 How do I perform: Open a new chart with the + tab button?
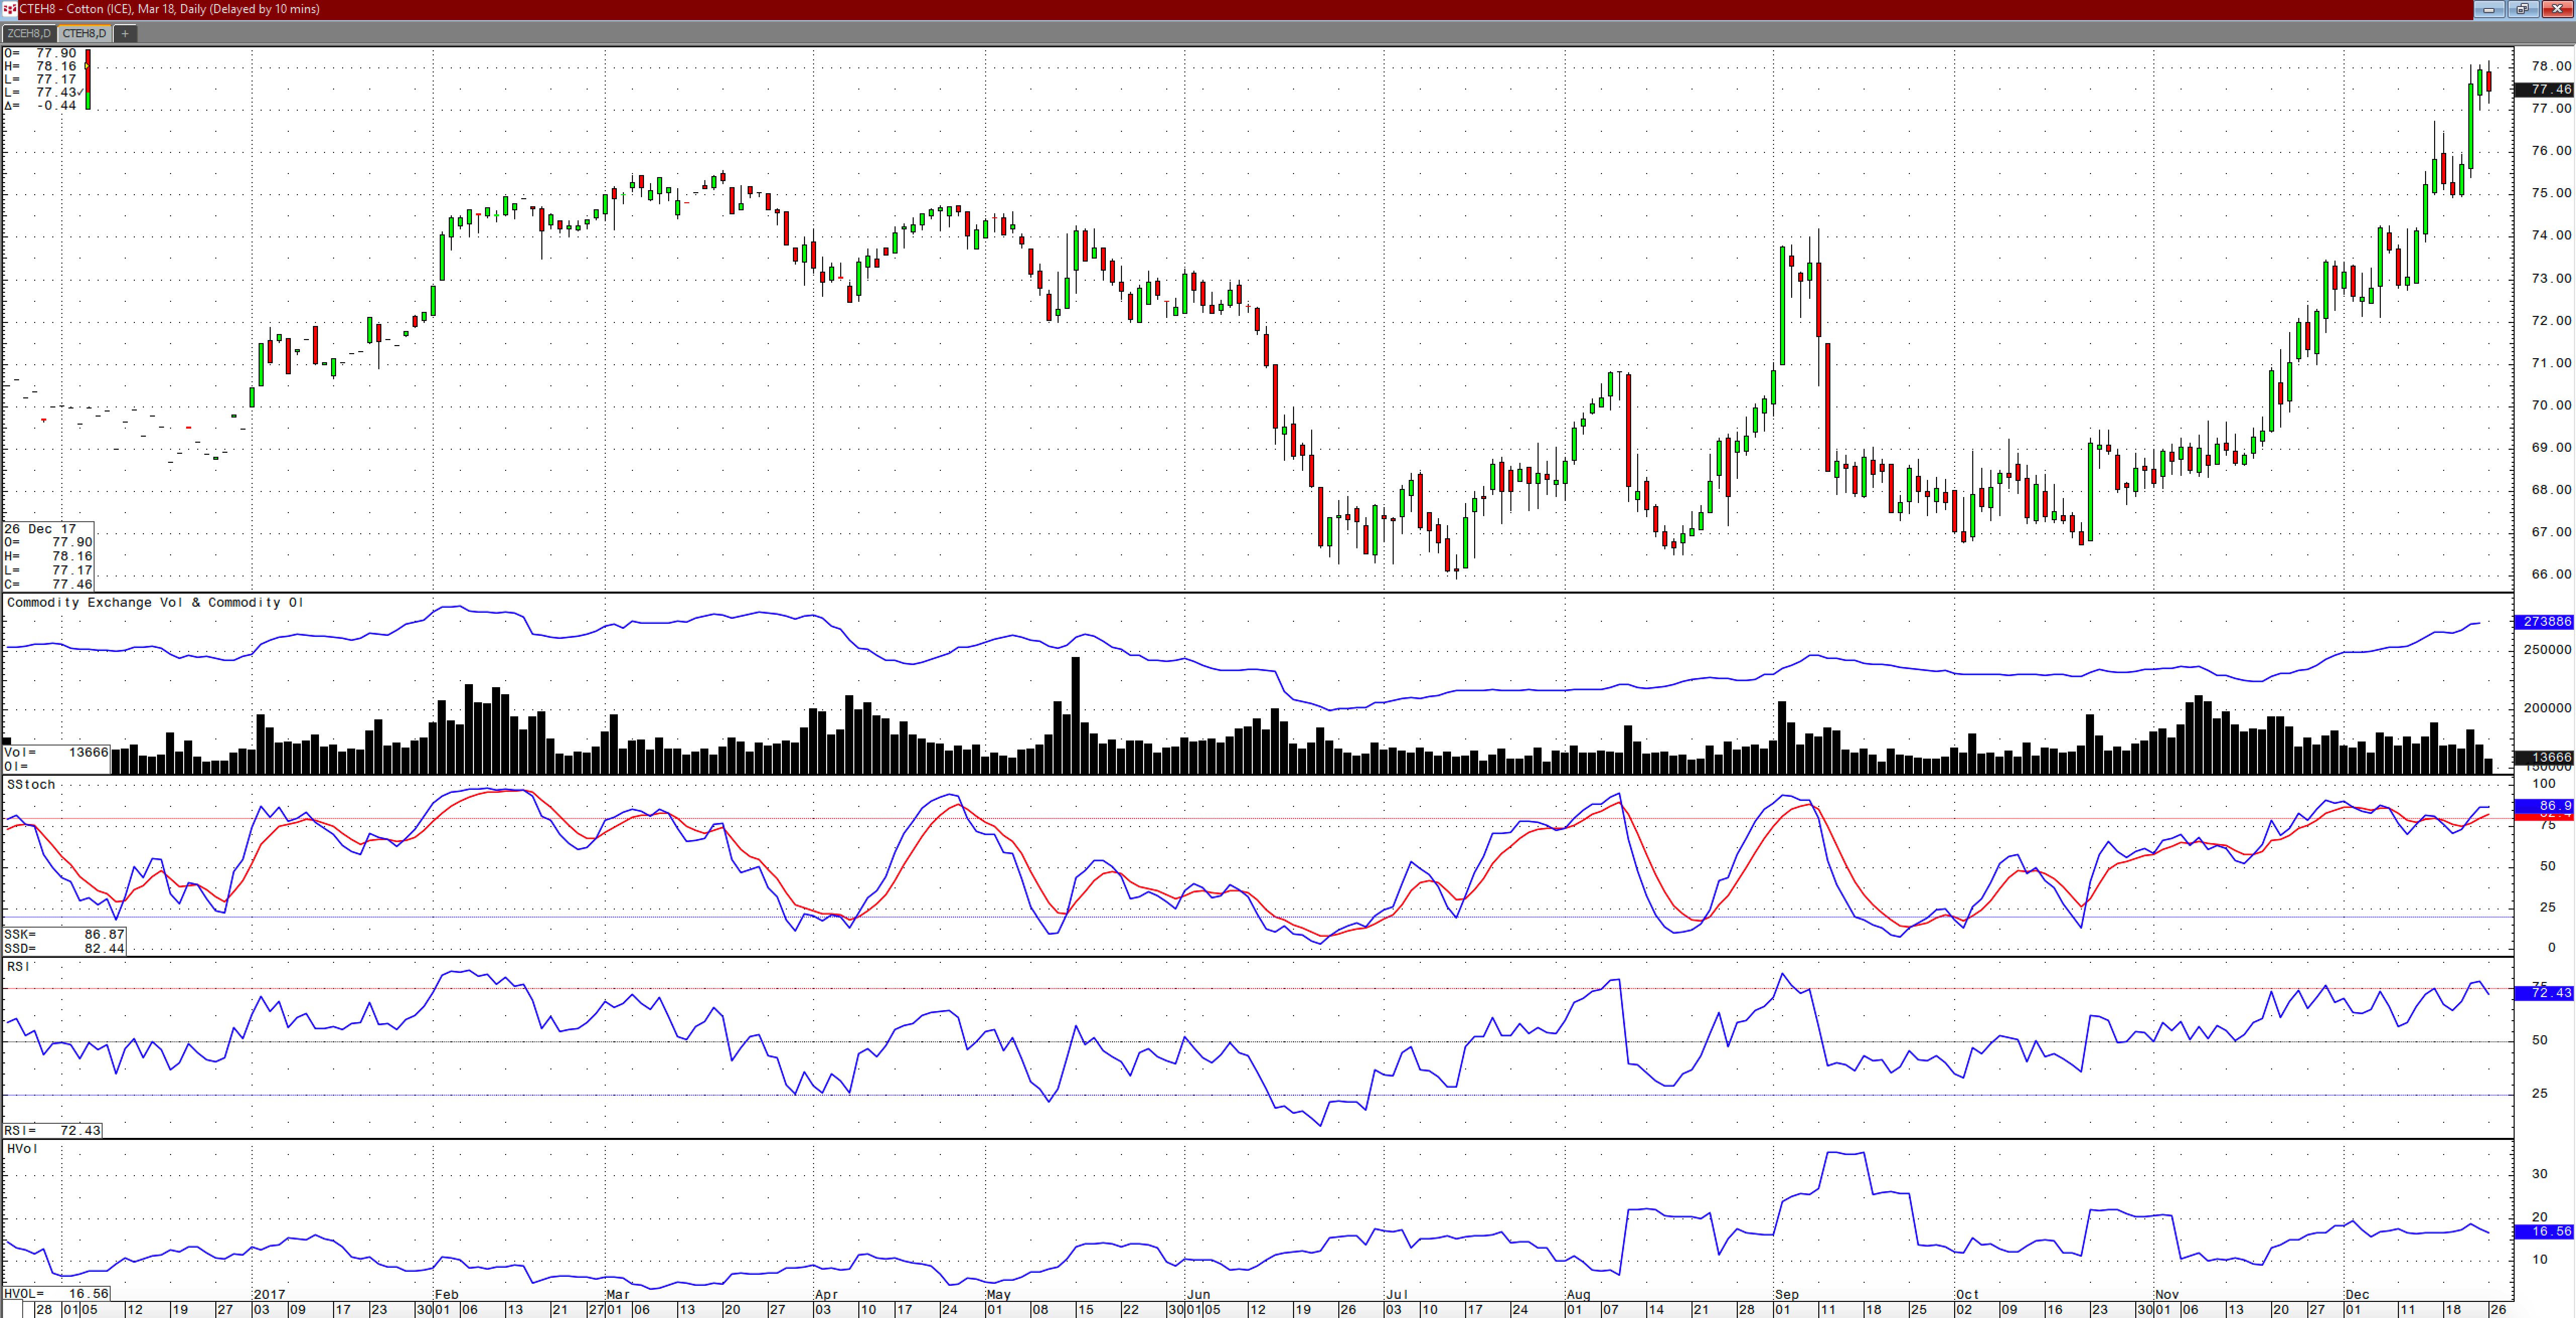click(124, 34)
